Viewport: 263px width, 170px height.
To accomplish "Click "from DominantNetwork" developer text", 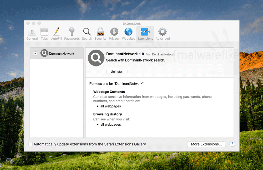I will [160, 54].
